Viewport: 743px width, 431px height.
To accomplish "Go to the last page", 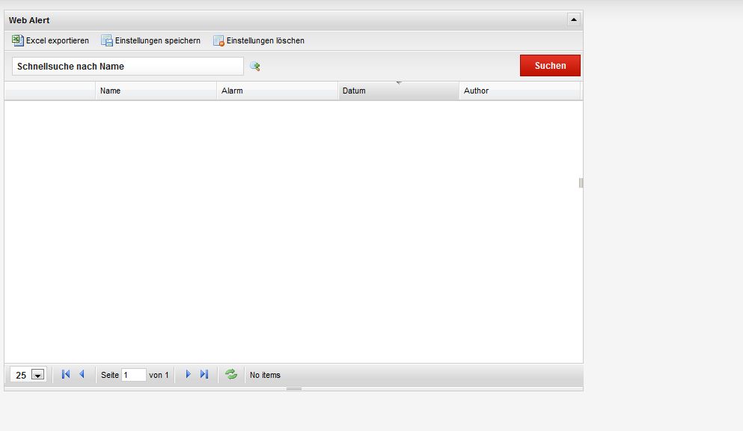I will 204,374.
